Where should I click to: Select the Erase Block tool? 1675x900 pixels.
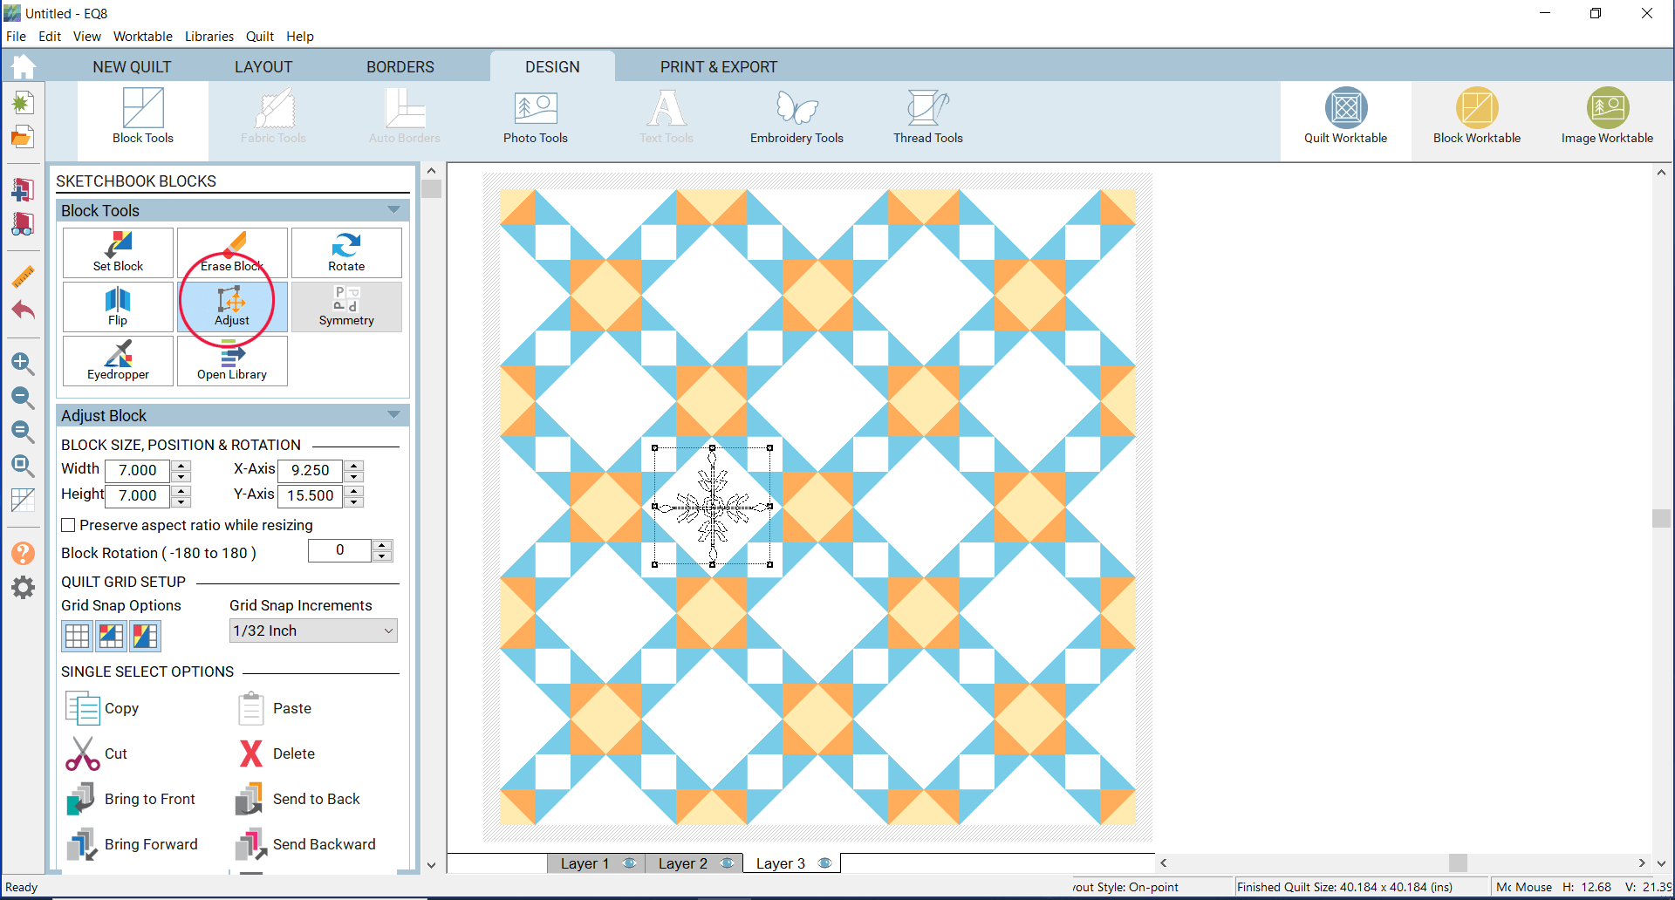[x=232, y=253]
